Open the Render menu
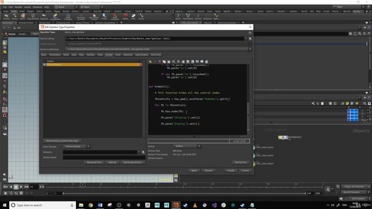The width and height of the screenshot is (372, 209). tap(18, 7)
